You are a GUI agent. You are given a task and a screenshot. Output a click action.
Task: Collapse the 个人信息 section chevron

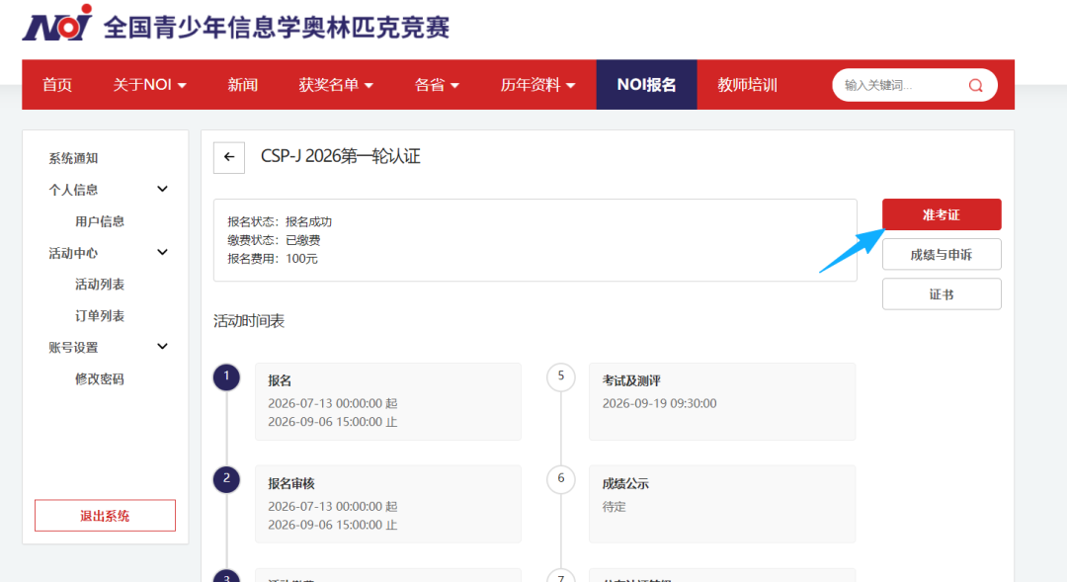162,190
